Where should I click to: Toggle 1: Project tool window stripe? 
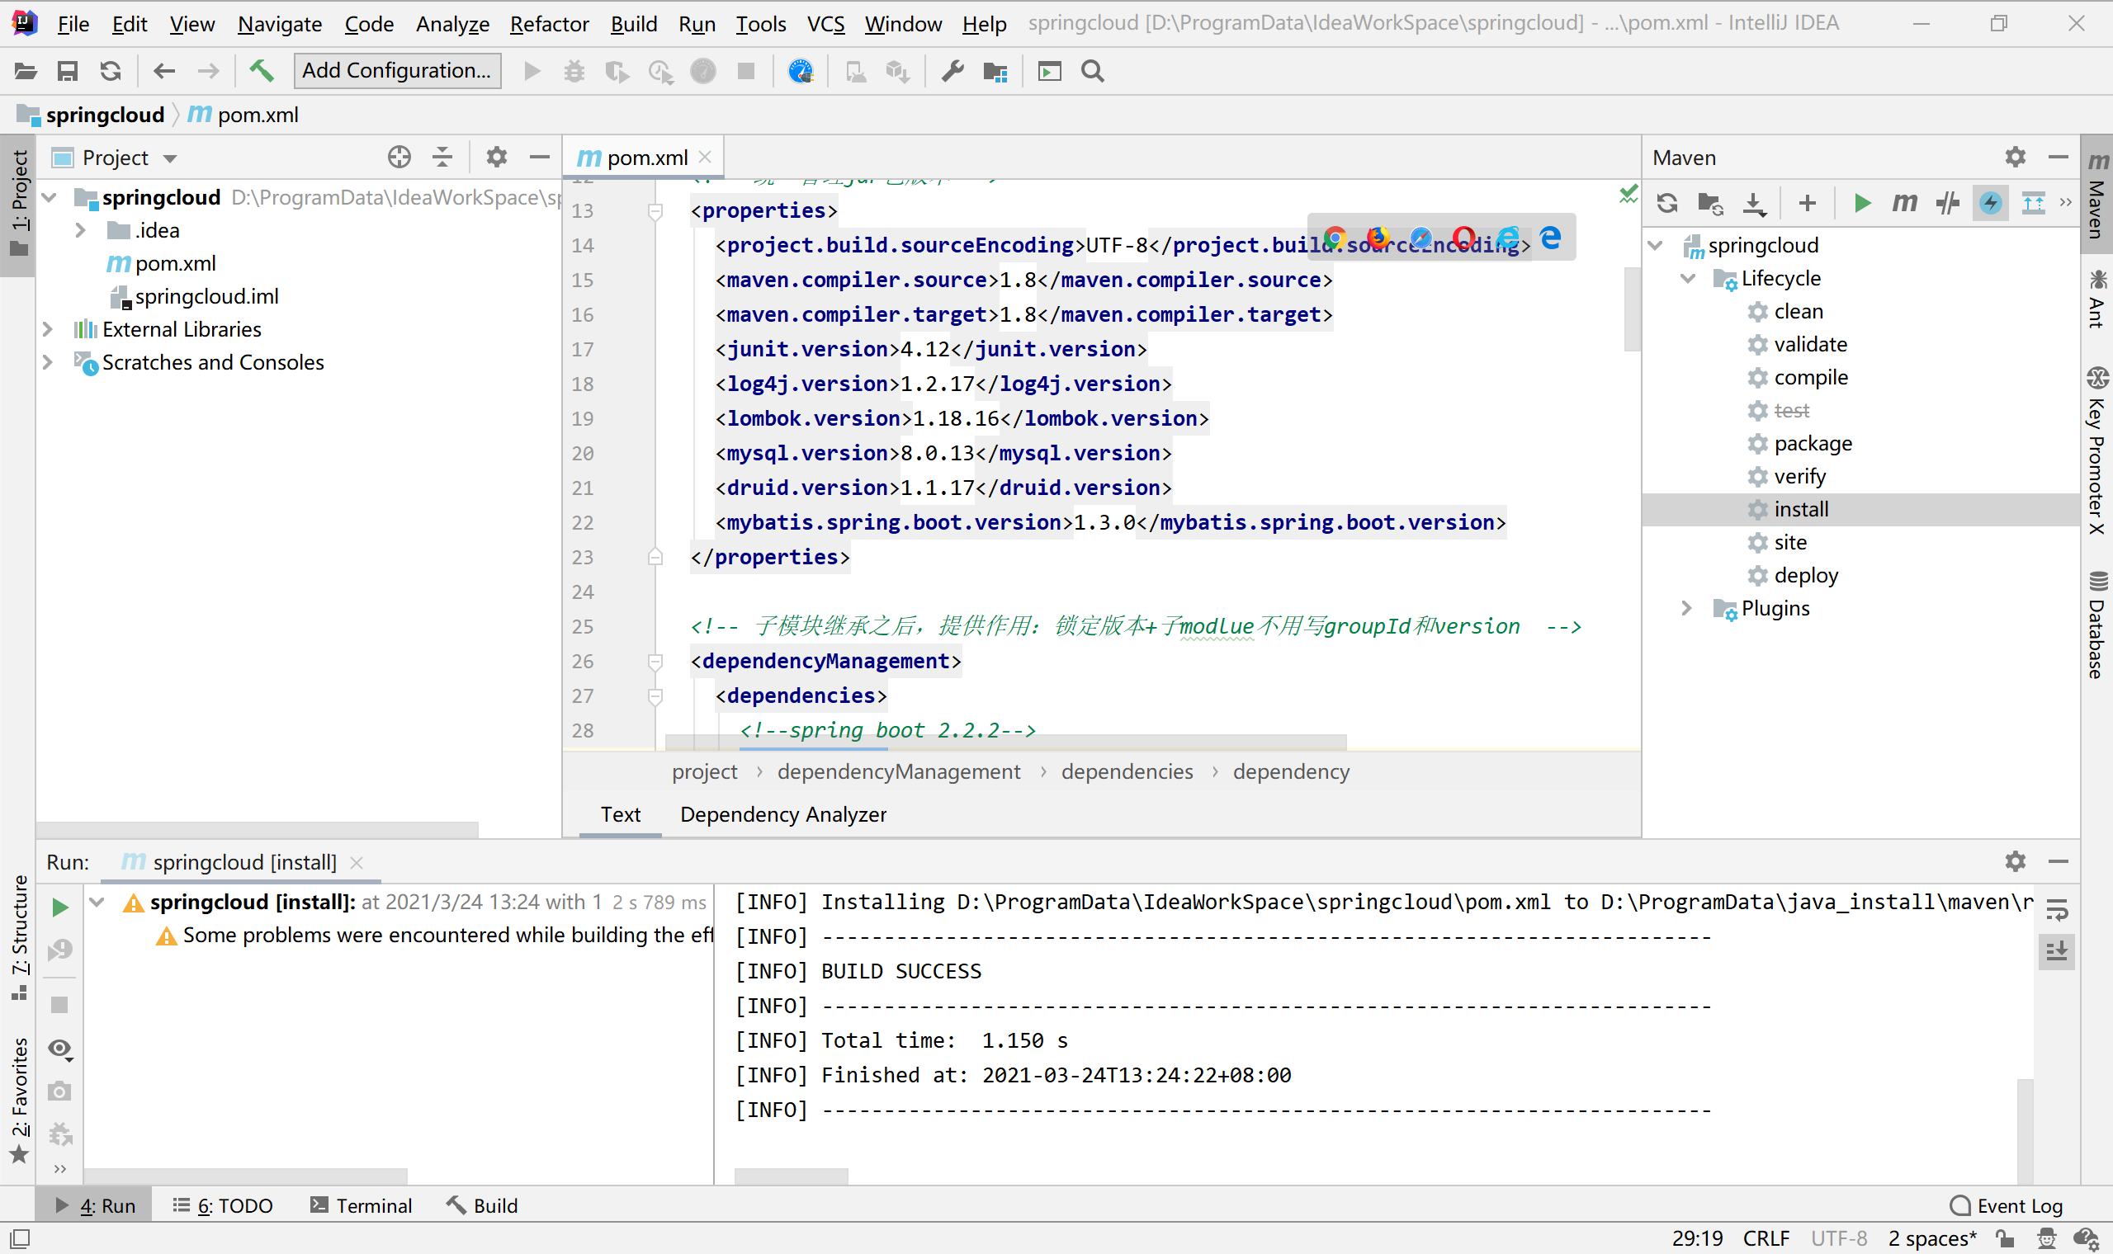(x=19, y=204)
